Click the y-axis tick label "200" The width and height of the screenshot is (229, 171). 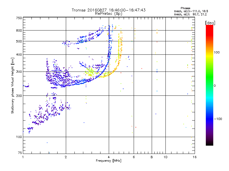coord(19,96)
